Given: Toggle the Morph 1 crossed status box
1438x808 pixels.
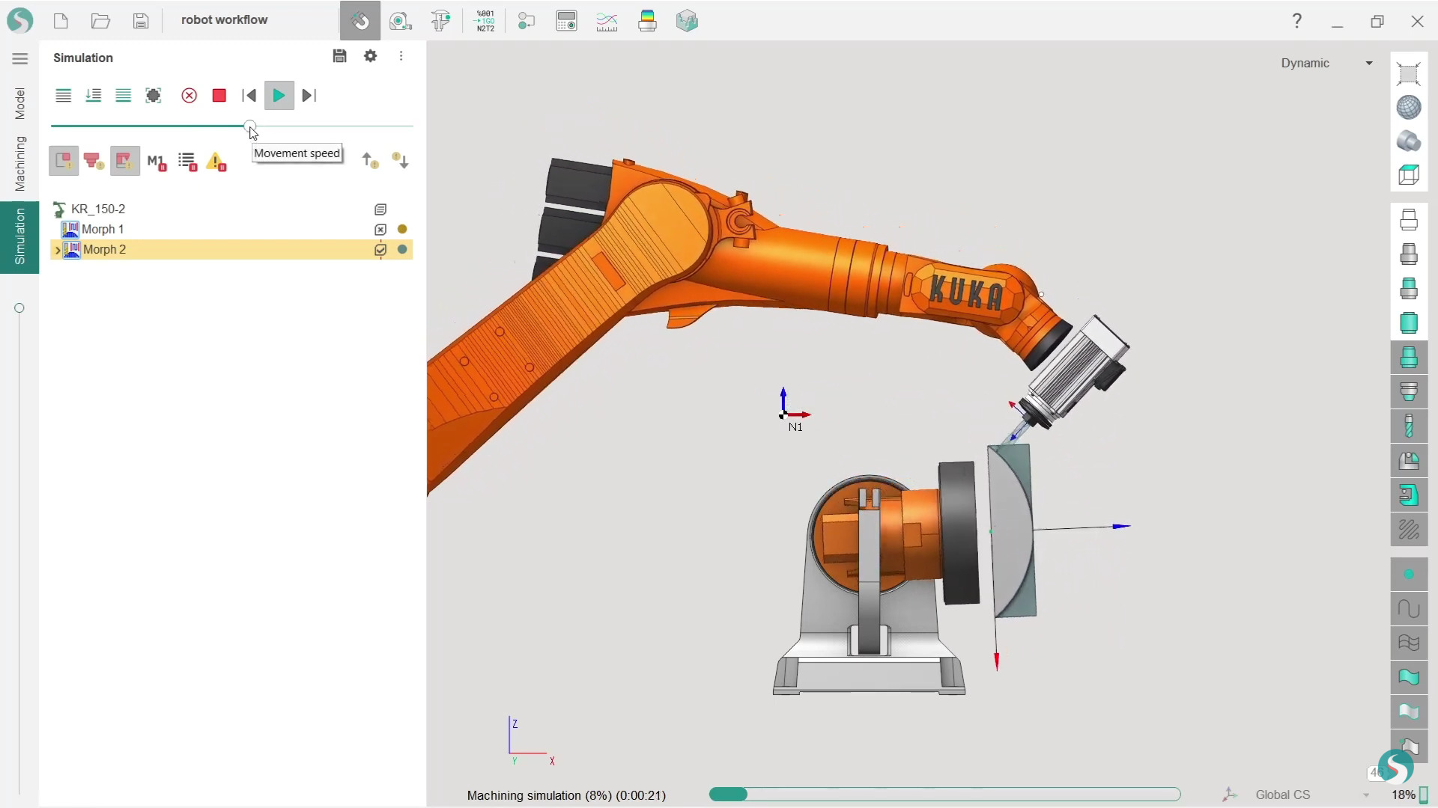Looking at the screenshot, I should point(380,230).
